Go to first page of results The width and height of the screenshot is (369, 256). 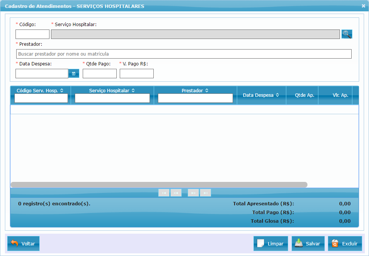(x=164, y=193)
